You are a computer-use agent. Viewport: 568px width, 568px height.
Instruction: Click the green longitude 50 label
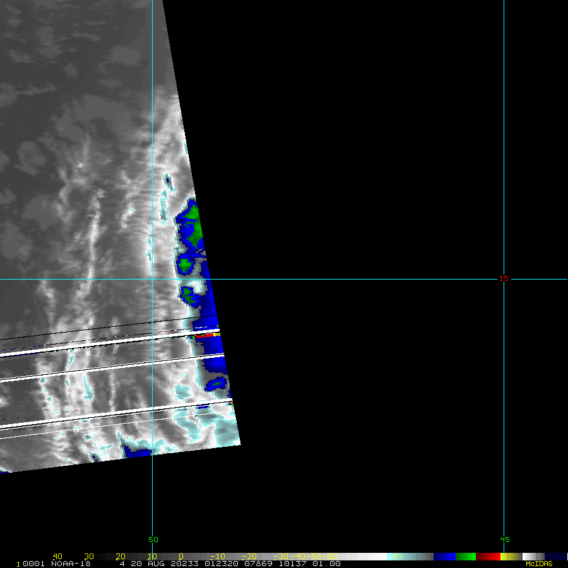point(153,540)
